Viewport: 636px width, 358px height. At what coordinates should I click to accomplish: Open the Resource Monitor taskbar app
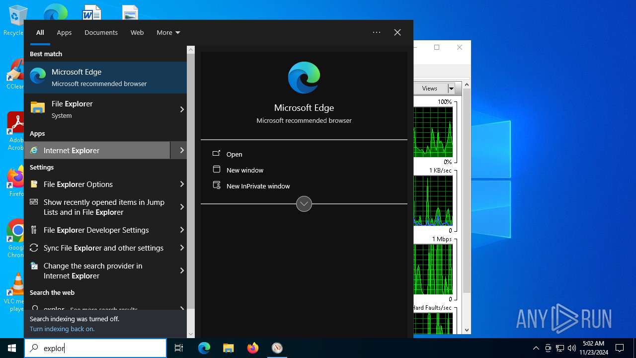tap(277, 348)
